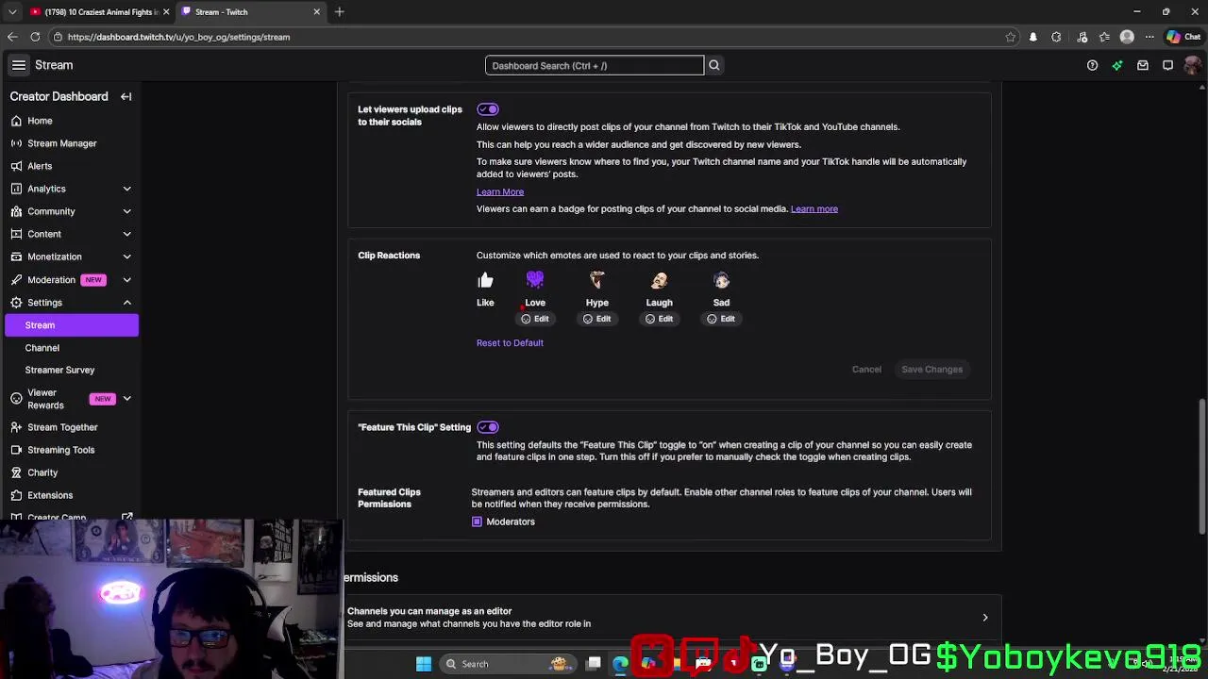The height and width of the screenshot is (679, 1208).
Task: Open Streamer Survey under Settings
Action: [x=71, y=370]
